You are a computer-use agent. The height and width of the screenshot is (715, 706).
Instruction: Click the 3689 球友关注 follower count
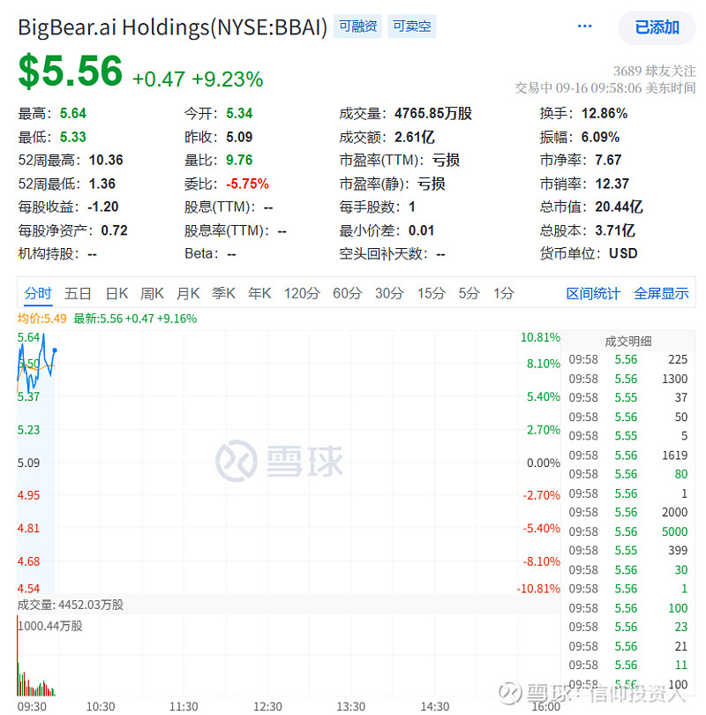(654, 71)
